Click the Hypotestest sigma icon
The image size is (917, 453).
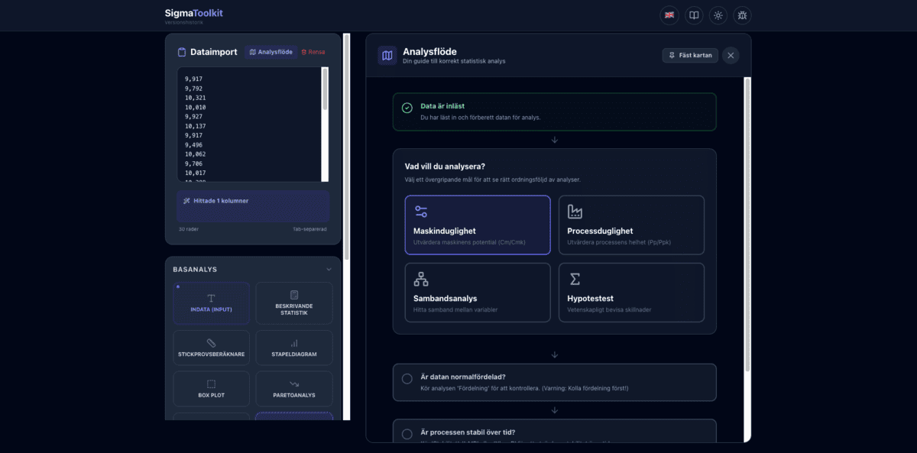point(575,280)
